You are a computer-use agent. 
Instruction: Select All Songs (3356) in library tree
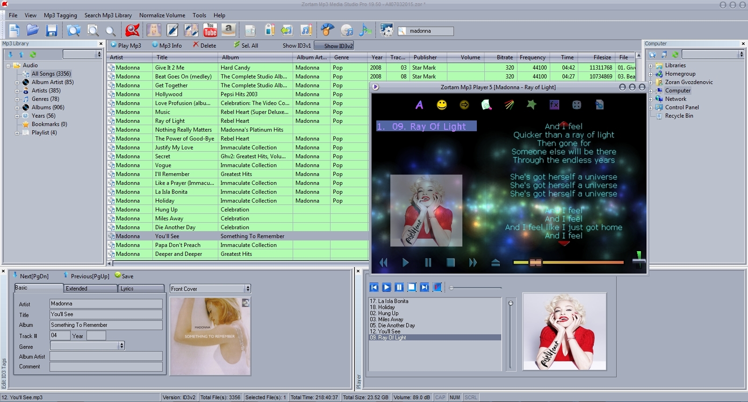point(51,74)
